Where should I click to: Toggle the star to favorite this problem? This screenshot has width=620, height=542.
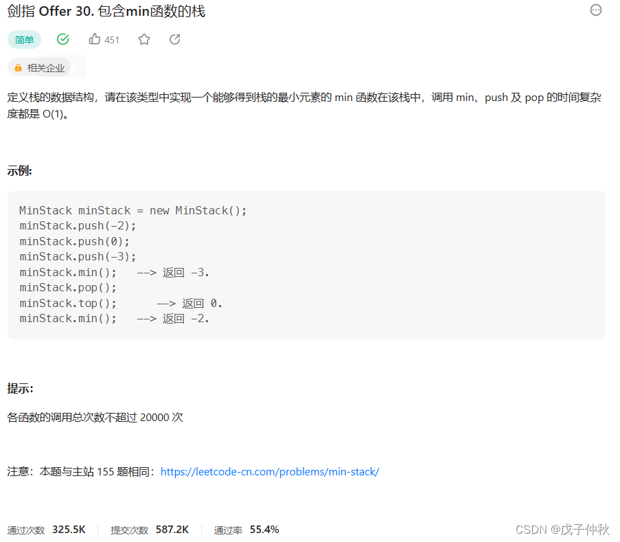pos(143,39)
